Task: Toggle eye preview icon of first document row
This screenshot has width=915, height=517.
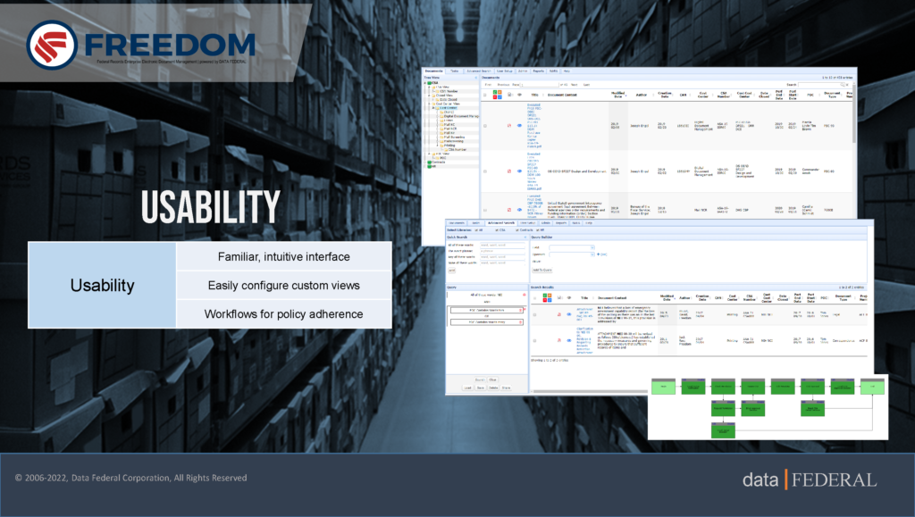Action: pyautogui.click(x=519, y=125)
